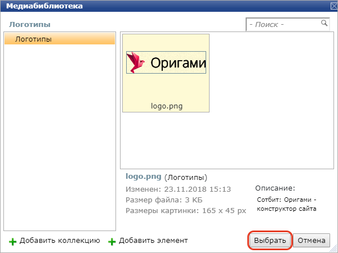The height and width of the screenshot is (253, 338).
Task: Click the Размер файла: 3 КБ text
Action: [x=164, y=200]
